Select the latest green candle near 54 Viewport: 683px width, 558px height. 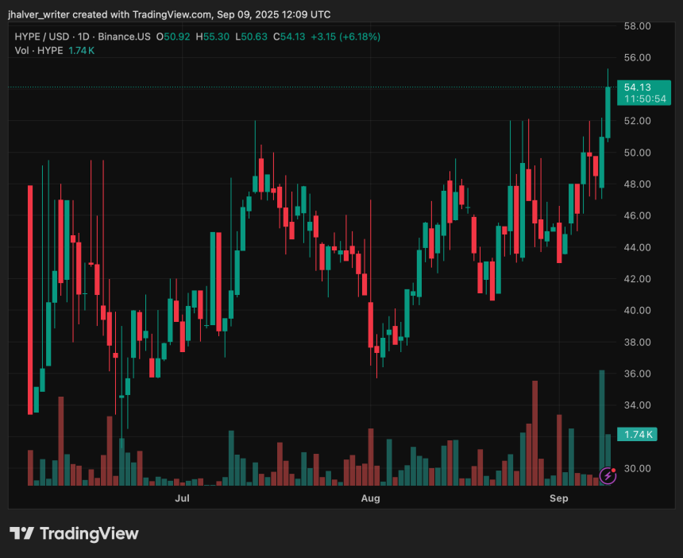(608, 111)
